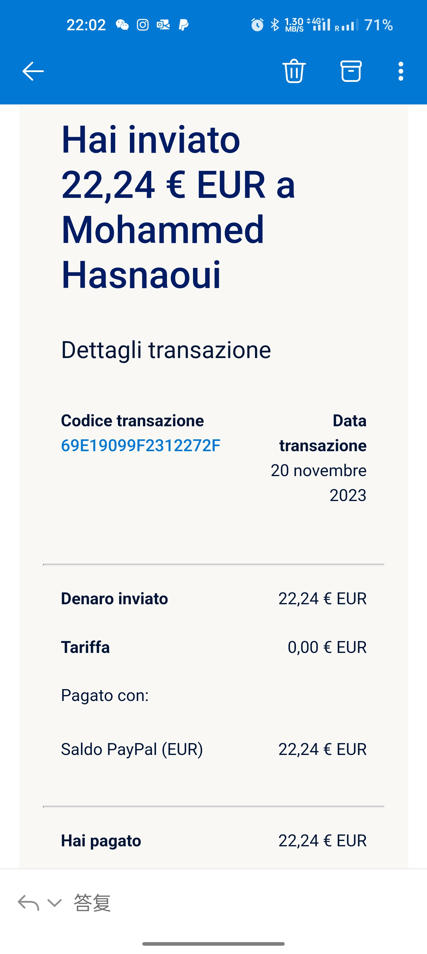Tap the WeChat notification icon
Screen dimensions: 427x954
(x=122, y=25)
